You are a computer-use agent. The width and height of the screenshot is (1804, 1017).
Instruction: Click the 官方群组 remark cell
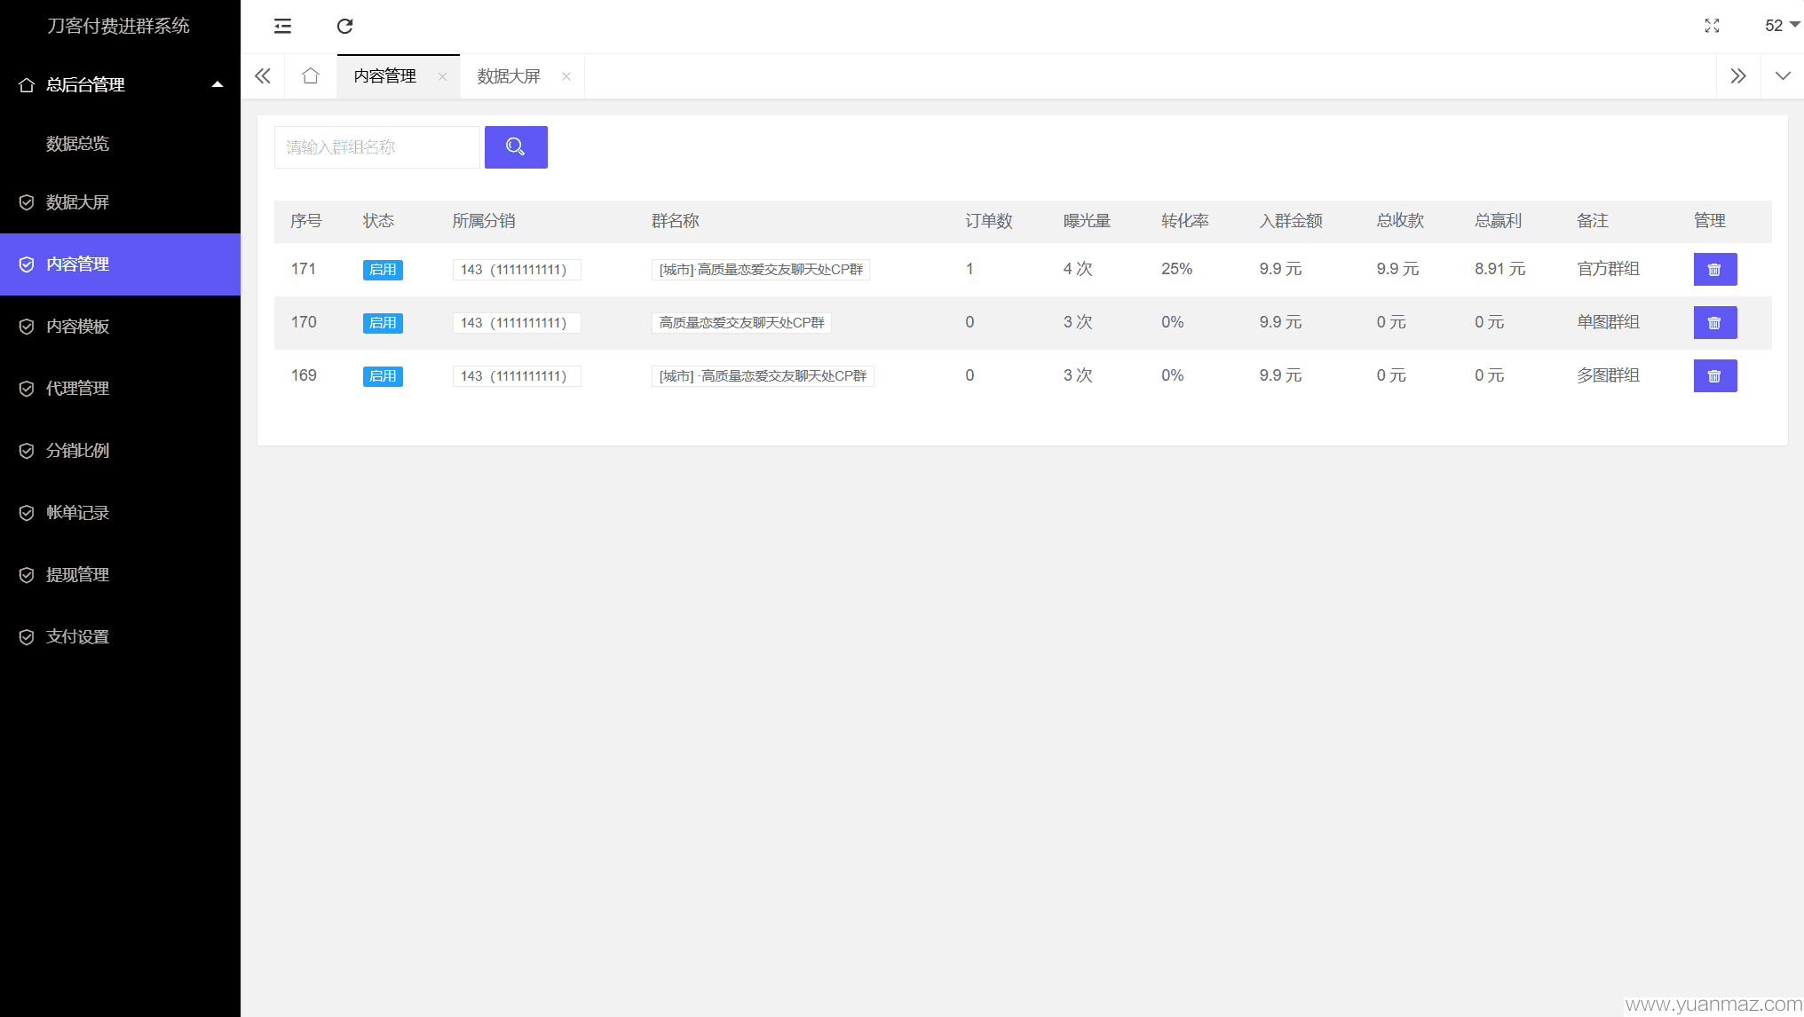1608,269
